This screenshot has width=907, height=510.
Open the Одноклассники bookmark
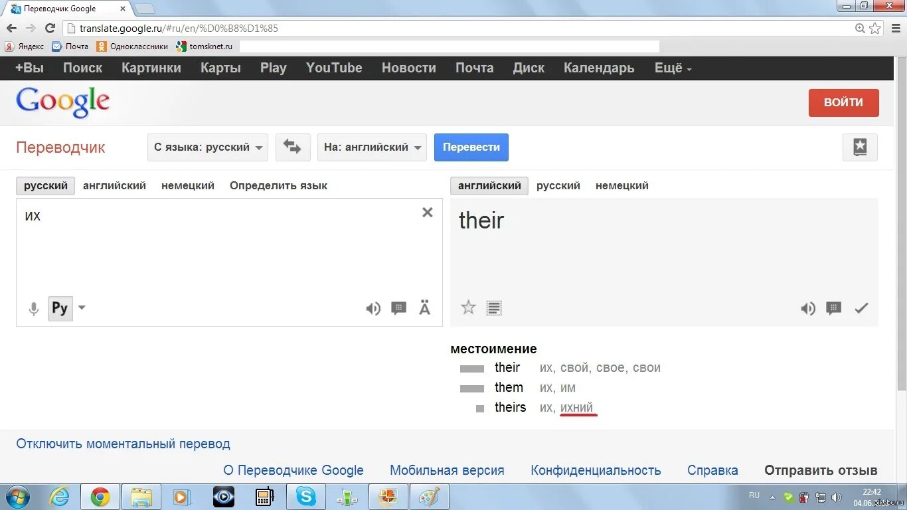pos(132,46)
